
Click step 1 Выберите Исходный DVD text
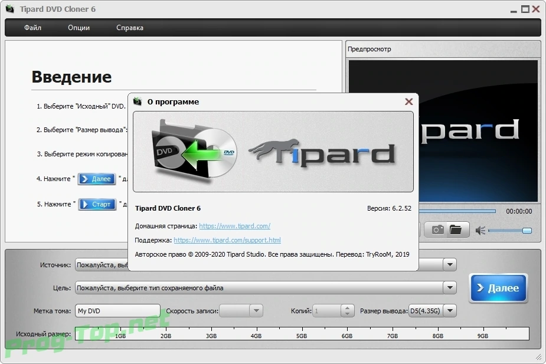[81, 106]
